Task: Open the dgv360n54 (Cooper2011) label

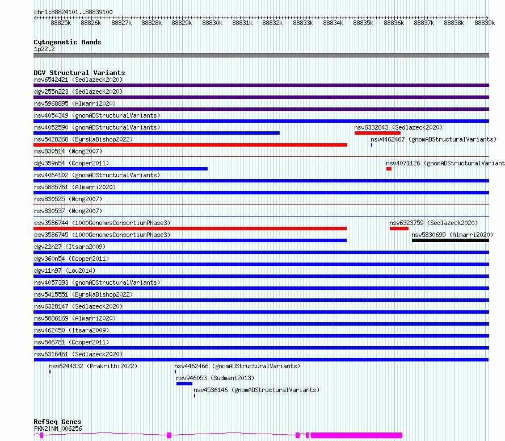Action: tap(71, 259)
